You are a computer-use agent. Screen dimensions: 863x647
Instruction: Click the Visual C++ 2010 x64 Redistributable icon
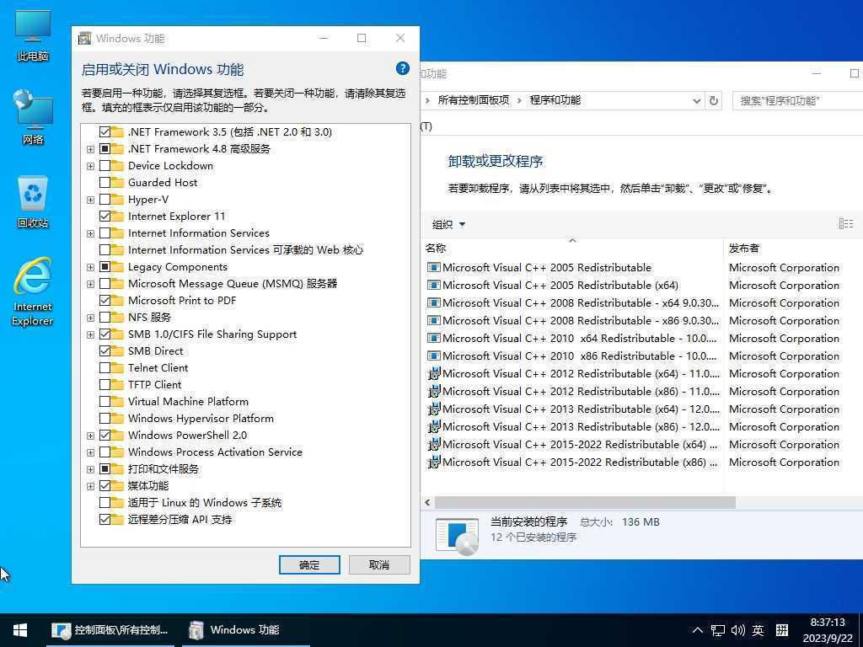tap(434, 338)
